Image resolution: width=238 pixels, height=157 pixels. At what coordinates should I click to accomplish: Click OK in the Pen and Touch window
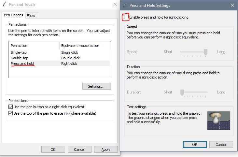click(x=53, y=150)
